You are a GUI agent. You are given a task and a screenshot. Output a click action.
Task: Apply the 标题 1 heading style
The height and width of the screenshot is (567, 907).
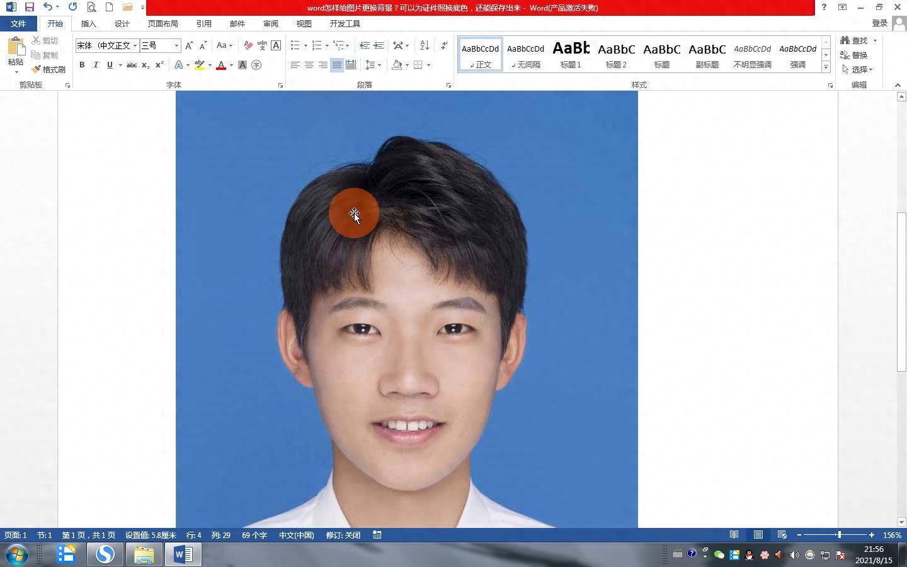tap(571, 54)
